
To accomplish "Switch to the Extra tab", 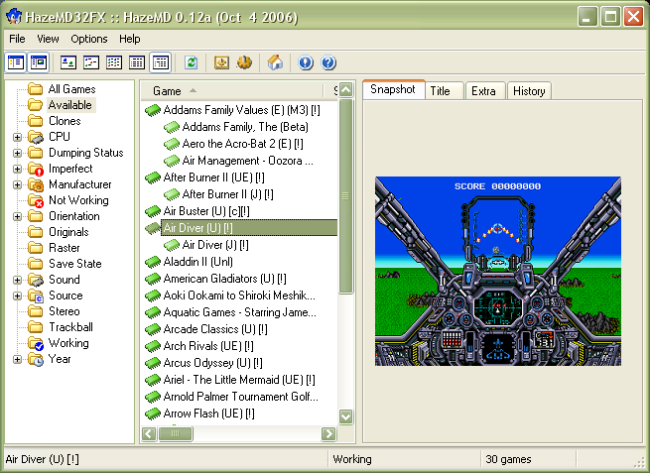I will tap(485, 90).
